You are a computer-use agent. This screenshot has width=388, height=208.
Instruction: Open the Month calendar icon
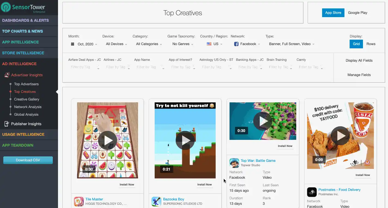click(x=72, y=44)
